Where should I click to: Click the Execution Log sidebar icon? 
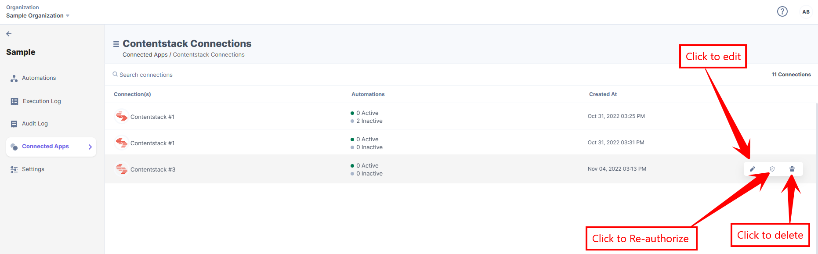(14, 101)
